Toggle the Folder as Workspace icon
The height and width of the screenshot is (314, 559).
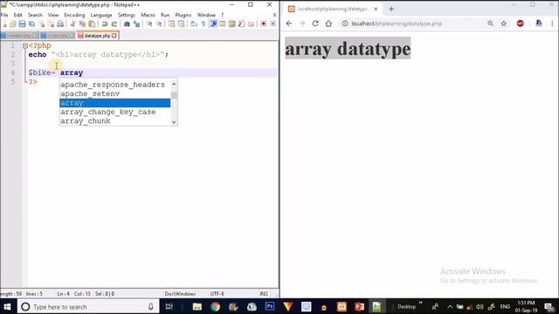[x=252, y=24]
